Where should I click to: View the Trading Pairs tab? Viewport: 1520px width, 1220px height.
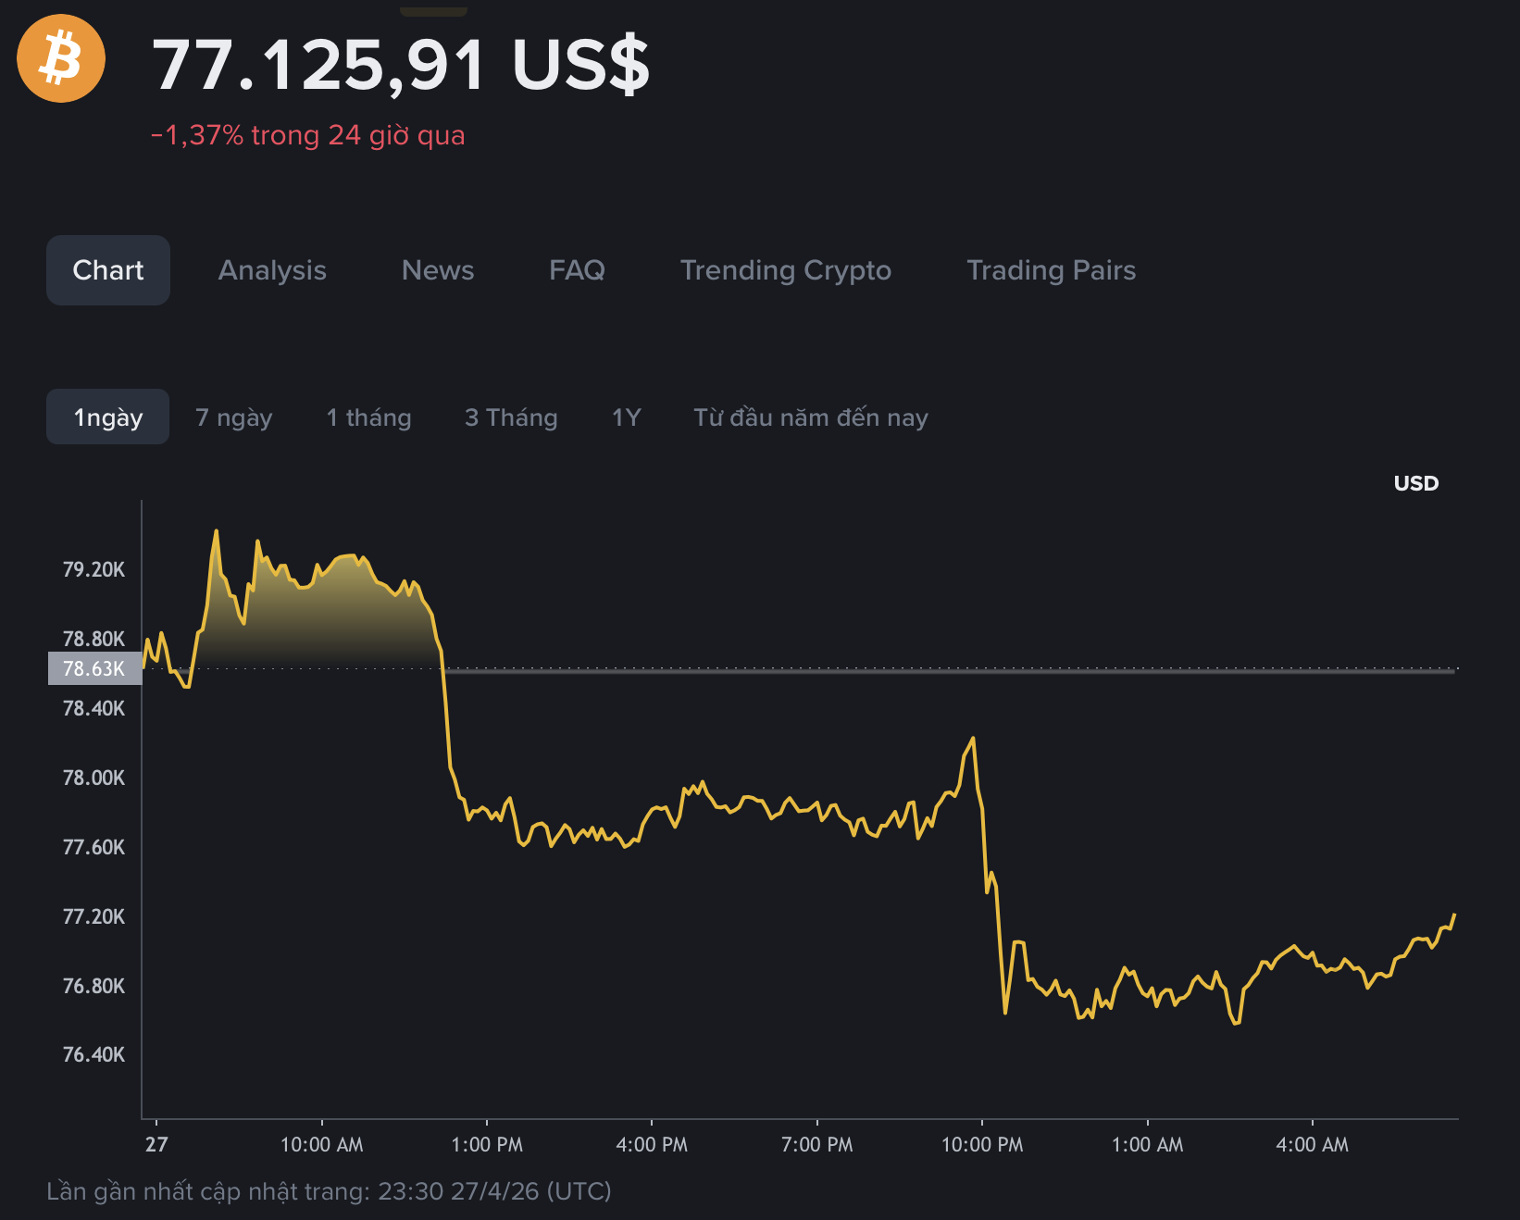[1051, 270]
